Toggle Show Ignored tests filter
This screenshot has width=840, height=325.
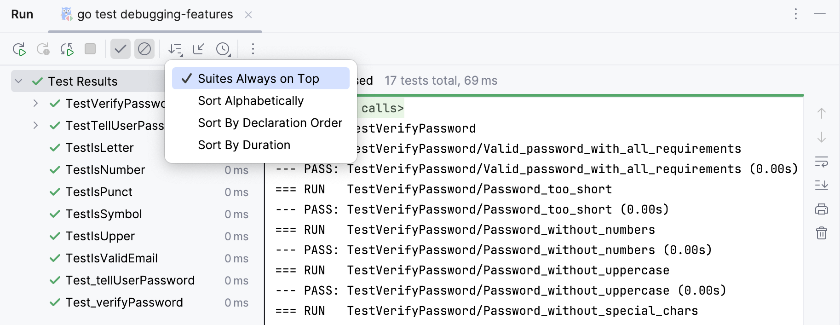coord(144,49)
